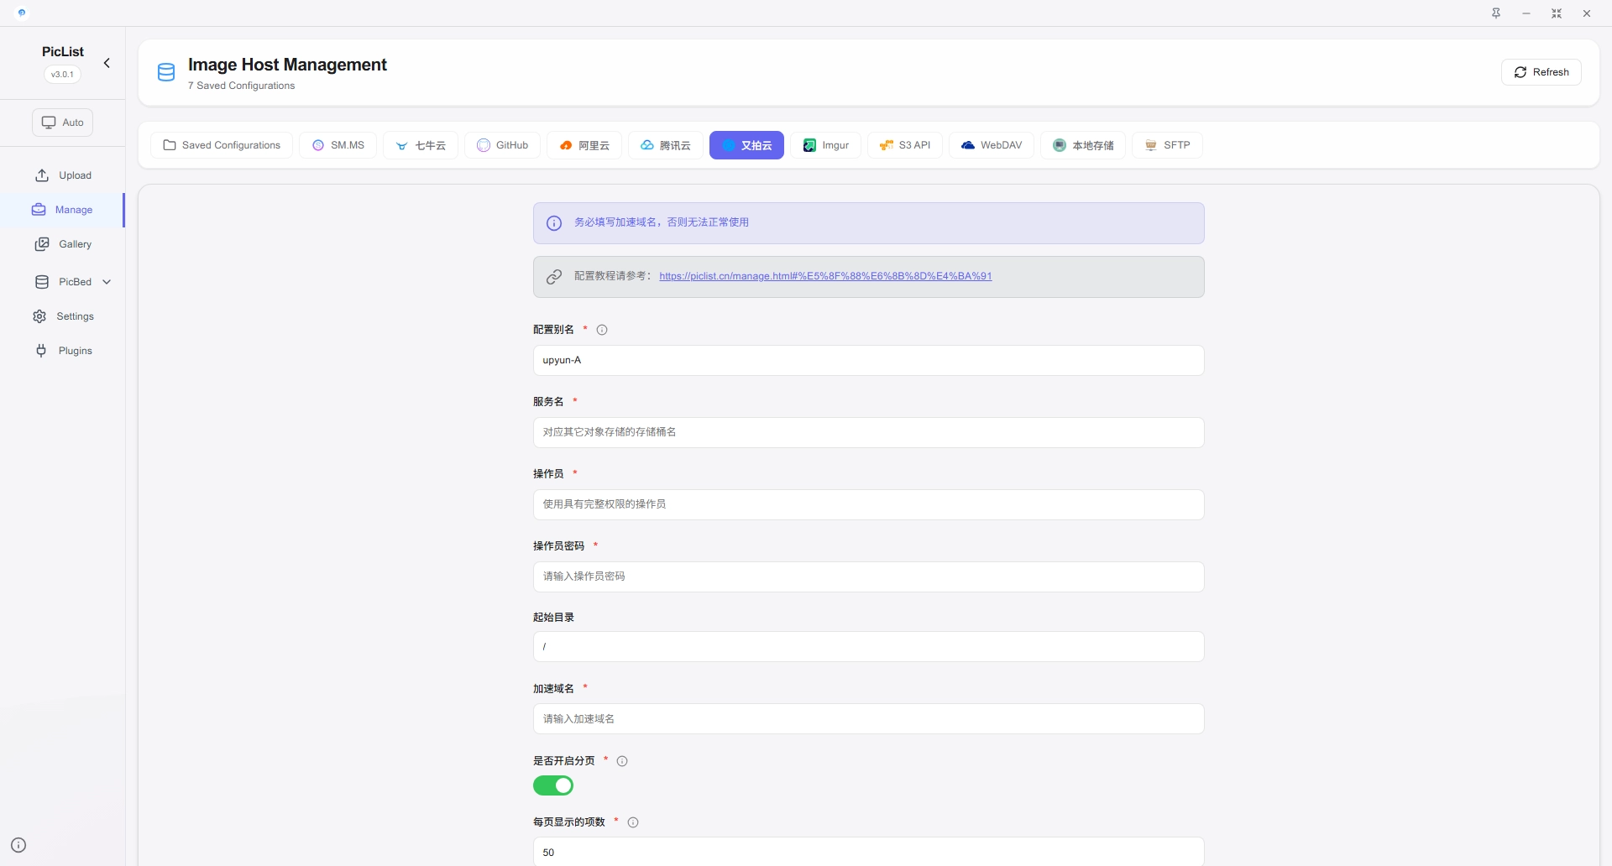Pin the window with the pin icon
The width and height of the screenshot is (1612, 866).
1496,13
